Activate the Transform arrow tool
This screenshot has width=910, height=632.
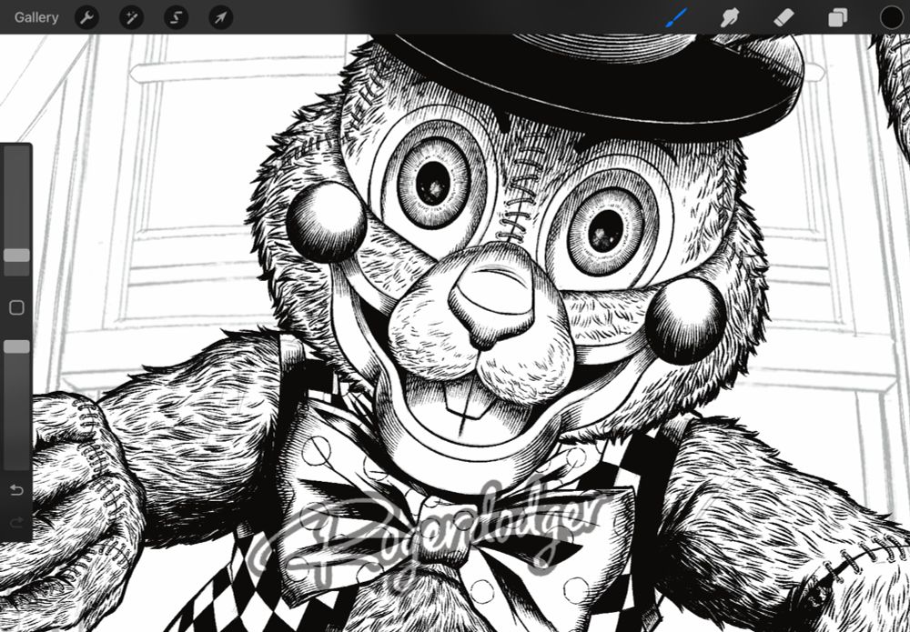pos(220,17)
